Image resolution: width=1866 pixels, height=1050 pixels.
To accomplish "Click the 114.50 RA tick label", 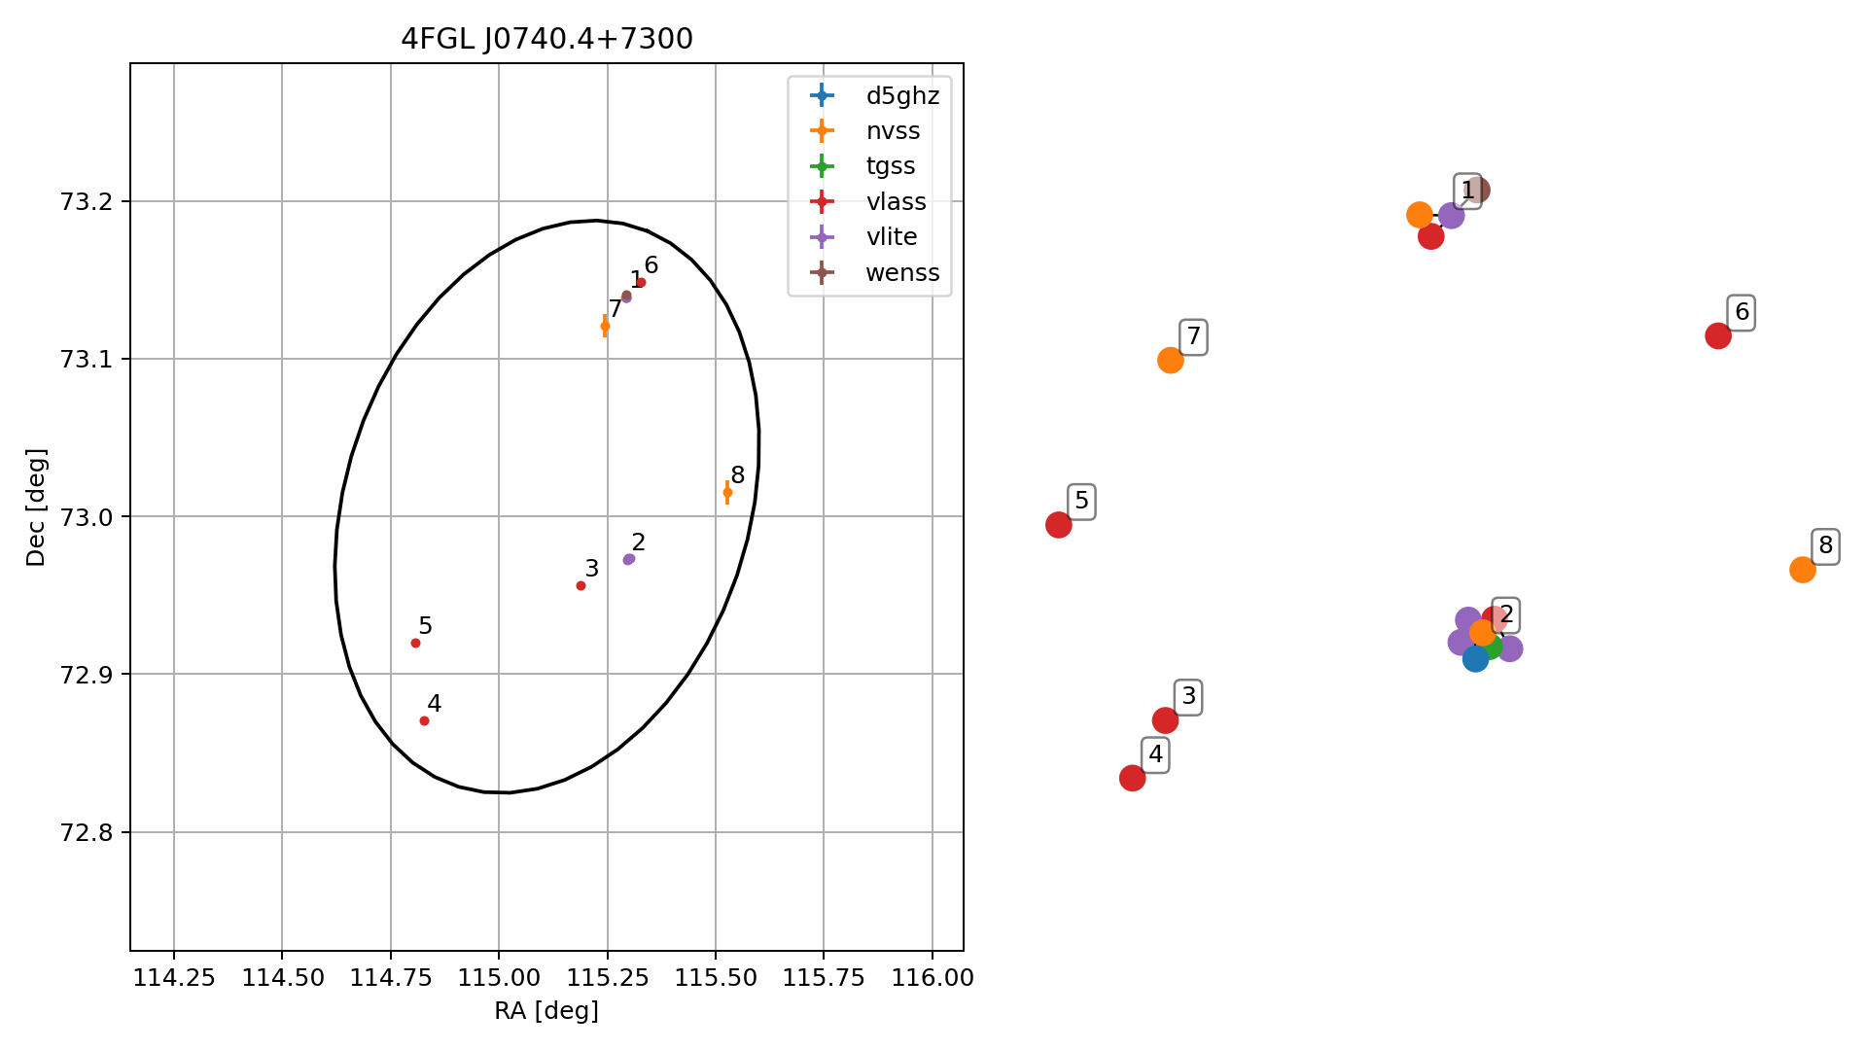I will (x=282, y=978).
